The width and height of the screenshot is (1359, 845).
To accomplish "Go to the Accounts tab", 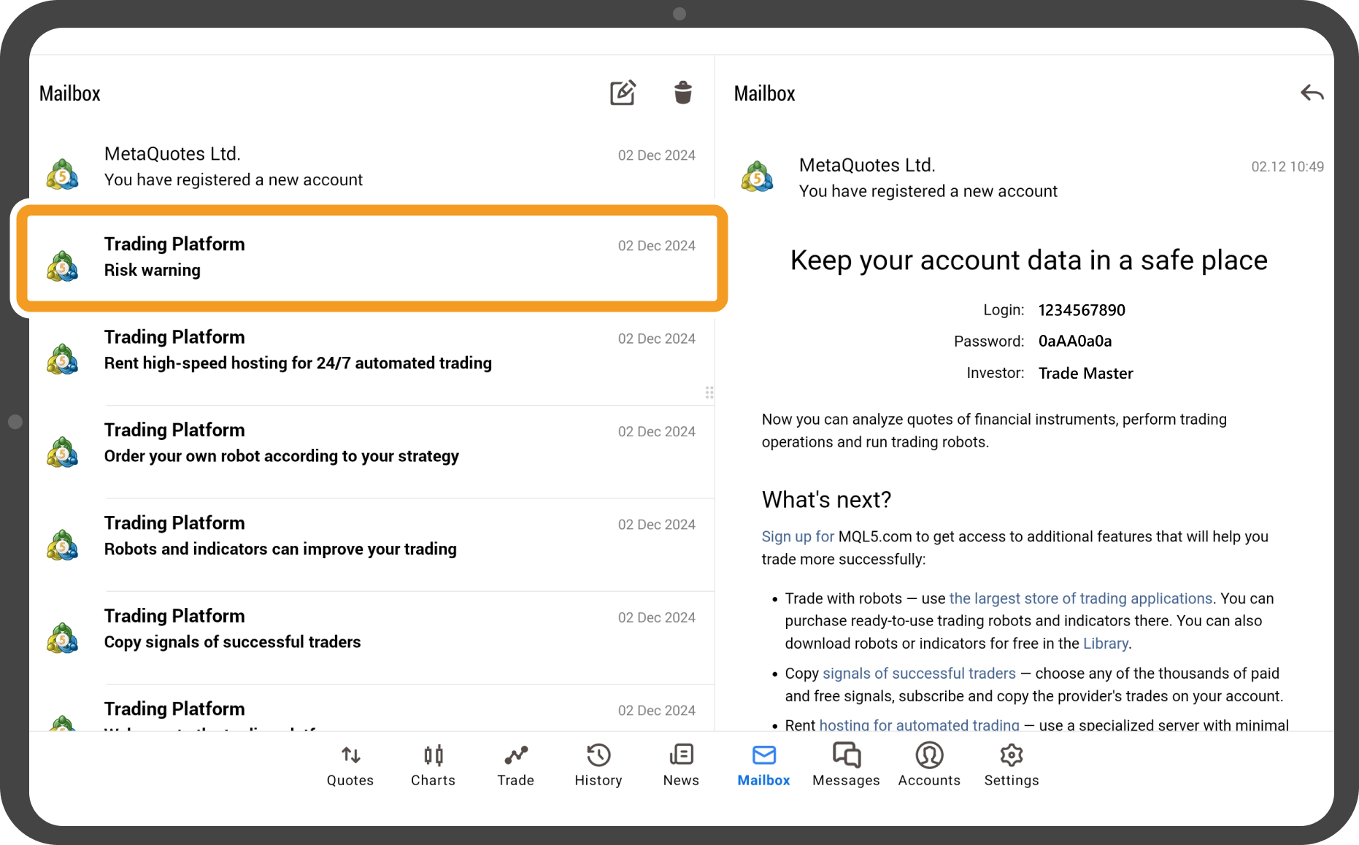I will pos(929,765).
